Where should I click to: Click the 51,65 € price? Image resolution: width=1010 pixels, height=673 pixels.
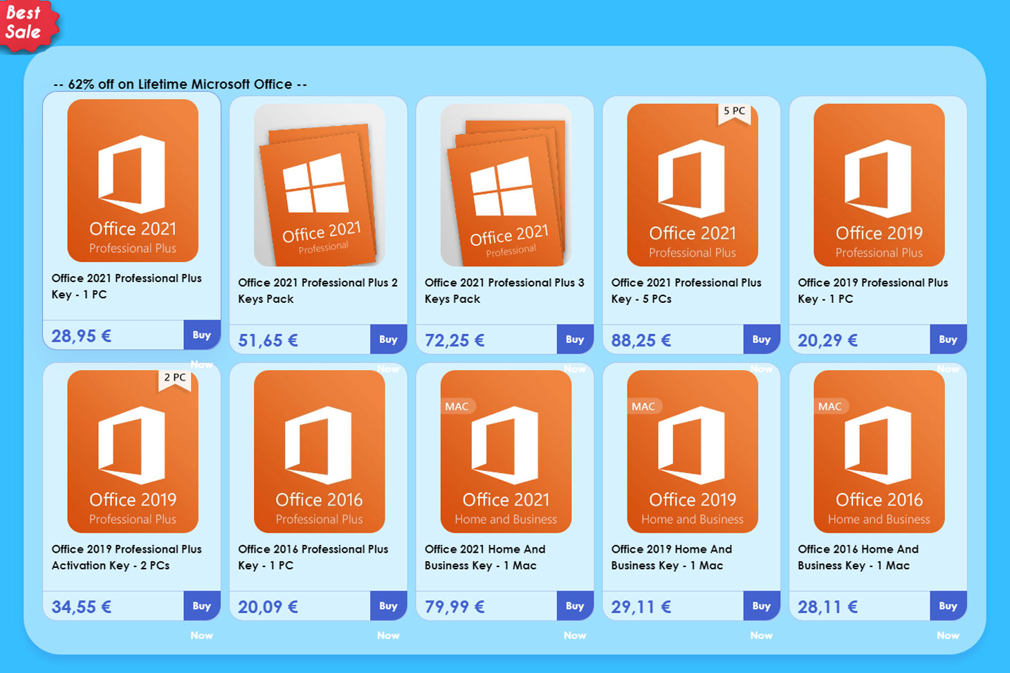(268, 340)
